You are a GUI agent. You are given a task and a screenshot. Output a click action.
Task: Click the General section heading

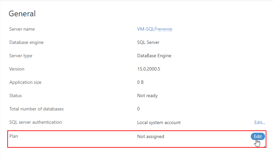point(22,14)
